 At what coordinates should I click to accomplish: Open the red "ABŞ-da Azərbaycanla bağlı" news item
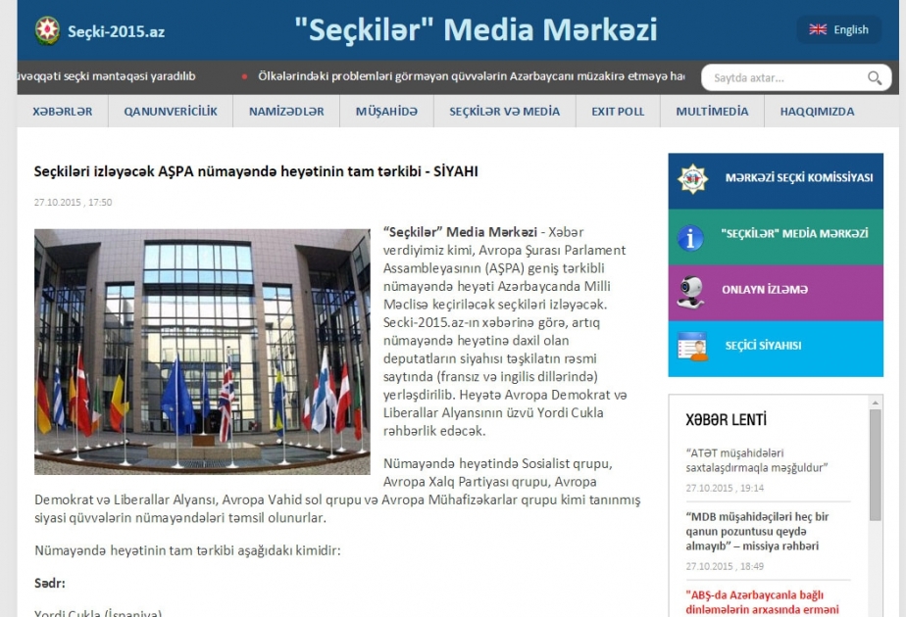point(762,602)
